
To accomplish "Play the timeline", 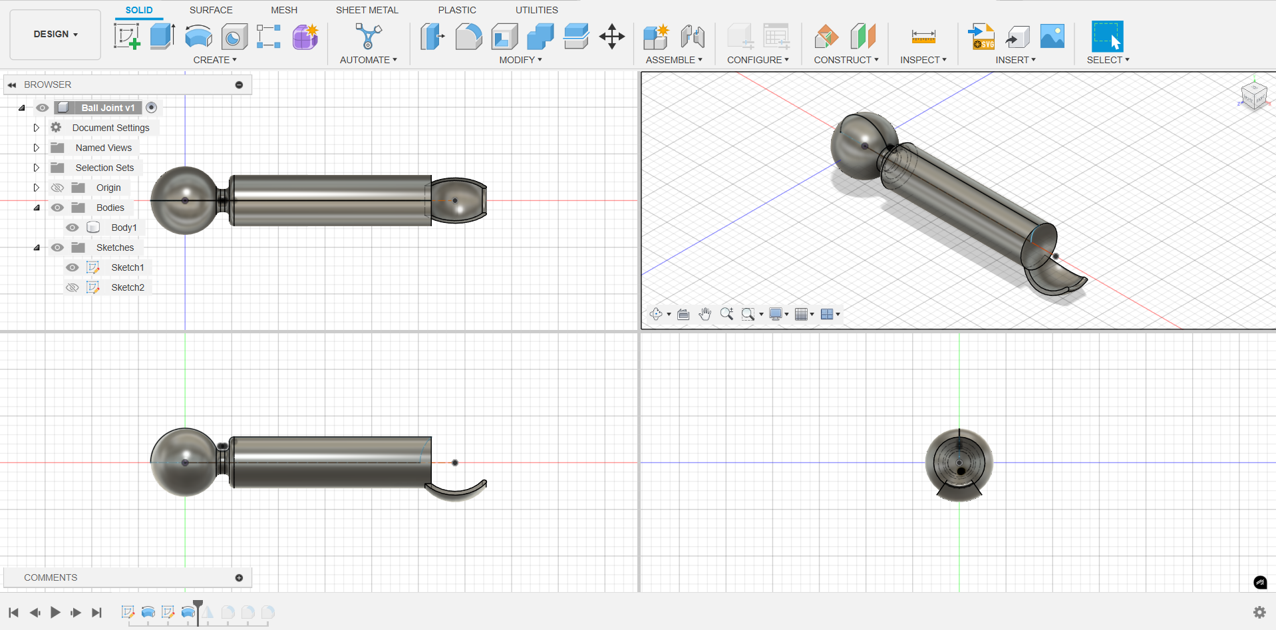I will [x=55, y=612].
